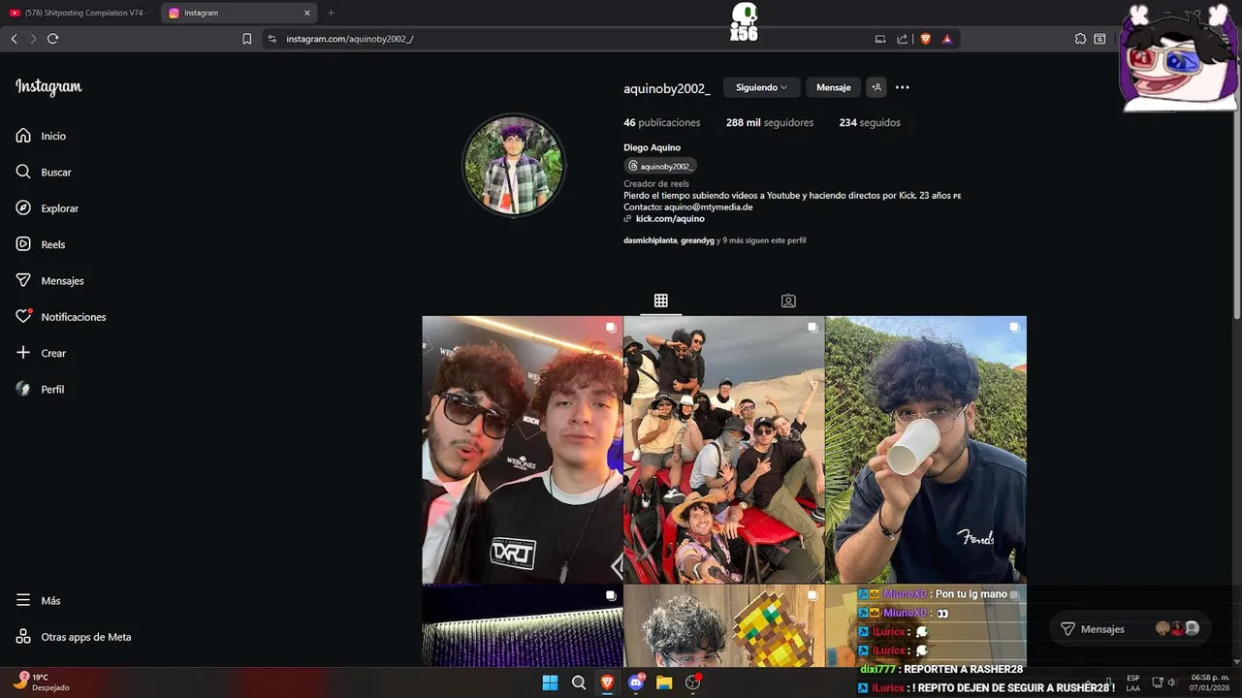Image resolution: width=1242 pixels, height=698 pixels.
Task: Click the Brave Shields lion icon
Action: (x=925, y=39)
